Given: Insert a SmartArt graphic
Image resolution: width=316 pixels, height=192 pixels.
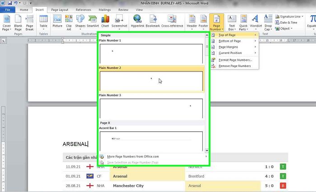Looking at the screenshot, I should pos(93,21).
